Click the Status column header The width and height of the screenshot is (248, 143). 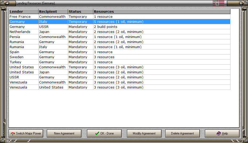click(x=81, y=11)
